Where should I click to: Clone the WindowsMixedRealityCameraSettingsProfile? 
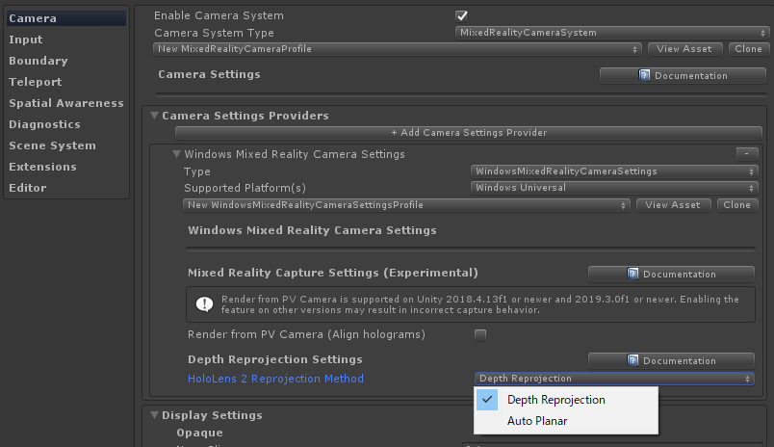click(737, 205)
